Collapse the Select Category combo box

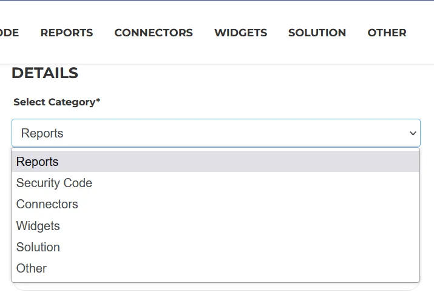coord(216,133)
